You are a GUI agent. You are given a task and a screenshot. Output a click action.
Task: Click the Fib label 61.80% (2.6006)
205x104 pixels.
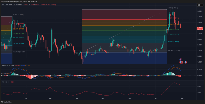click(x=19, y=38)
